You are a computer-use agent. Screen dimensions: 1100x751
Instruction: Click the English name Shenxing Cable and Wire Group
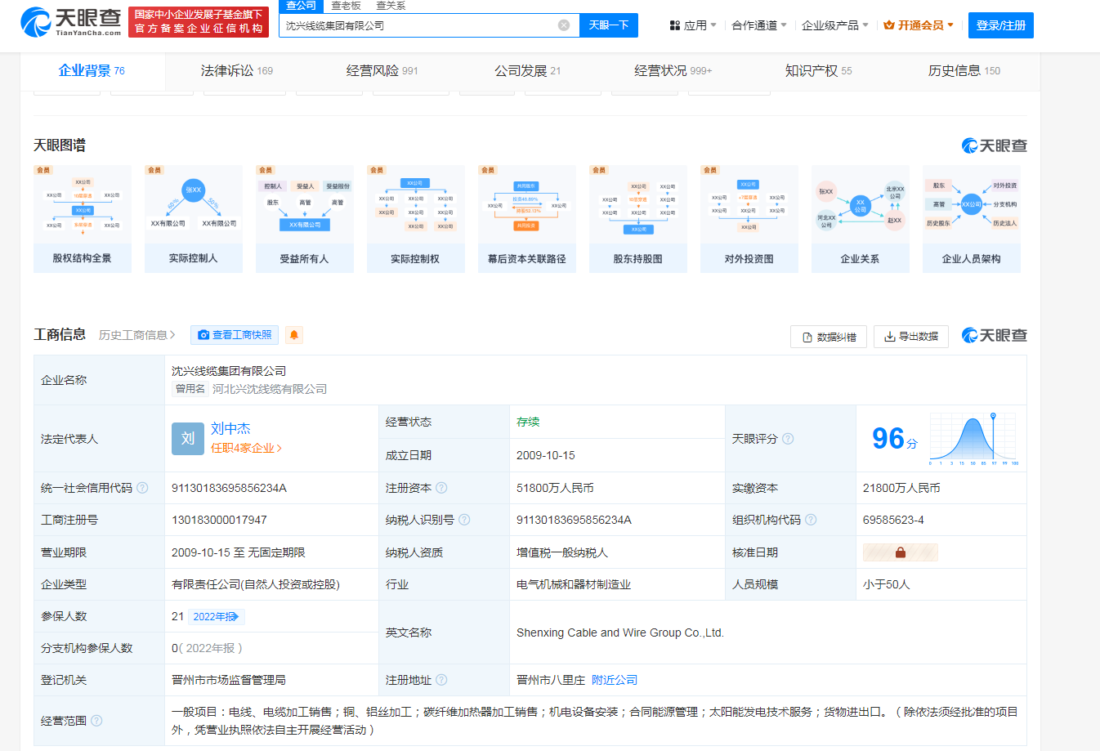(620, 633)
